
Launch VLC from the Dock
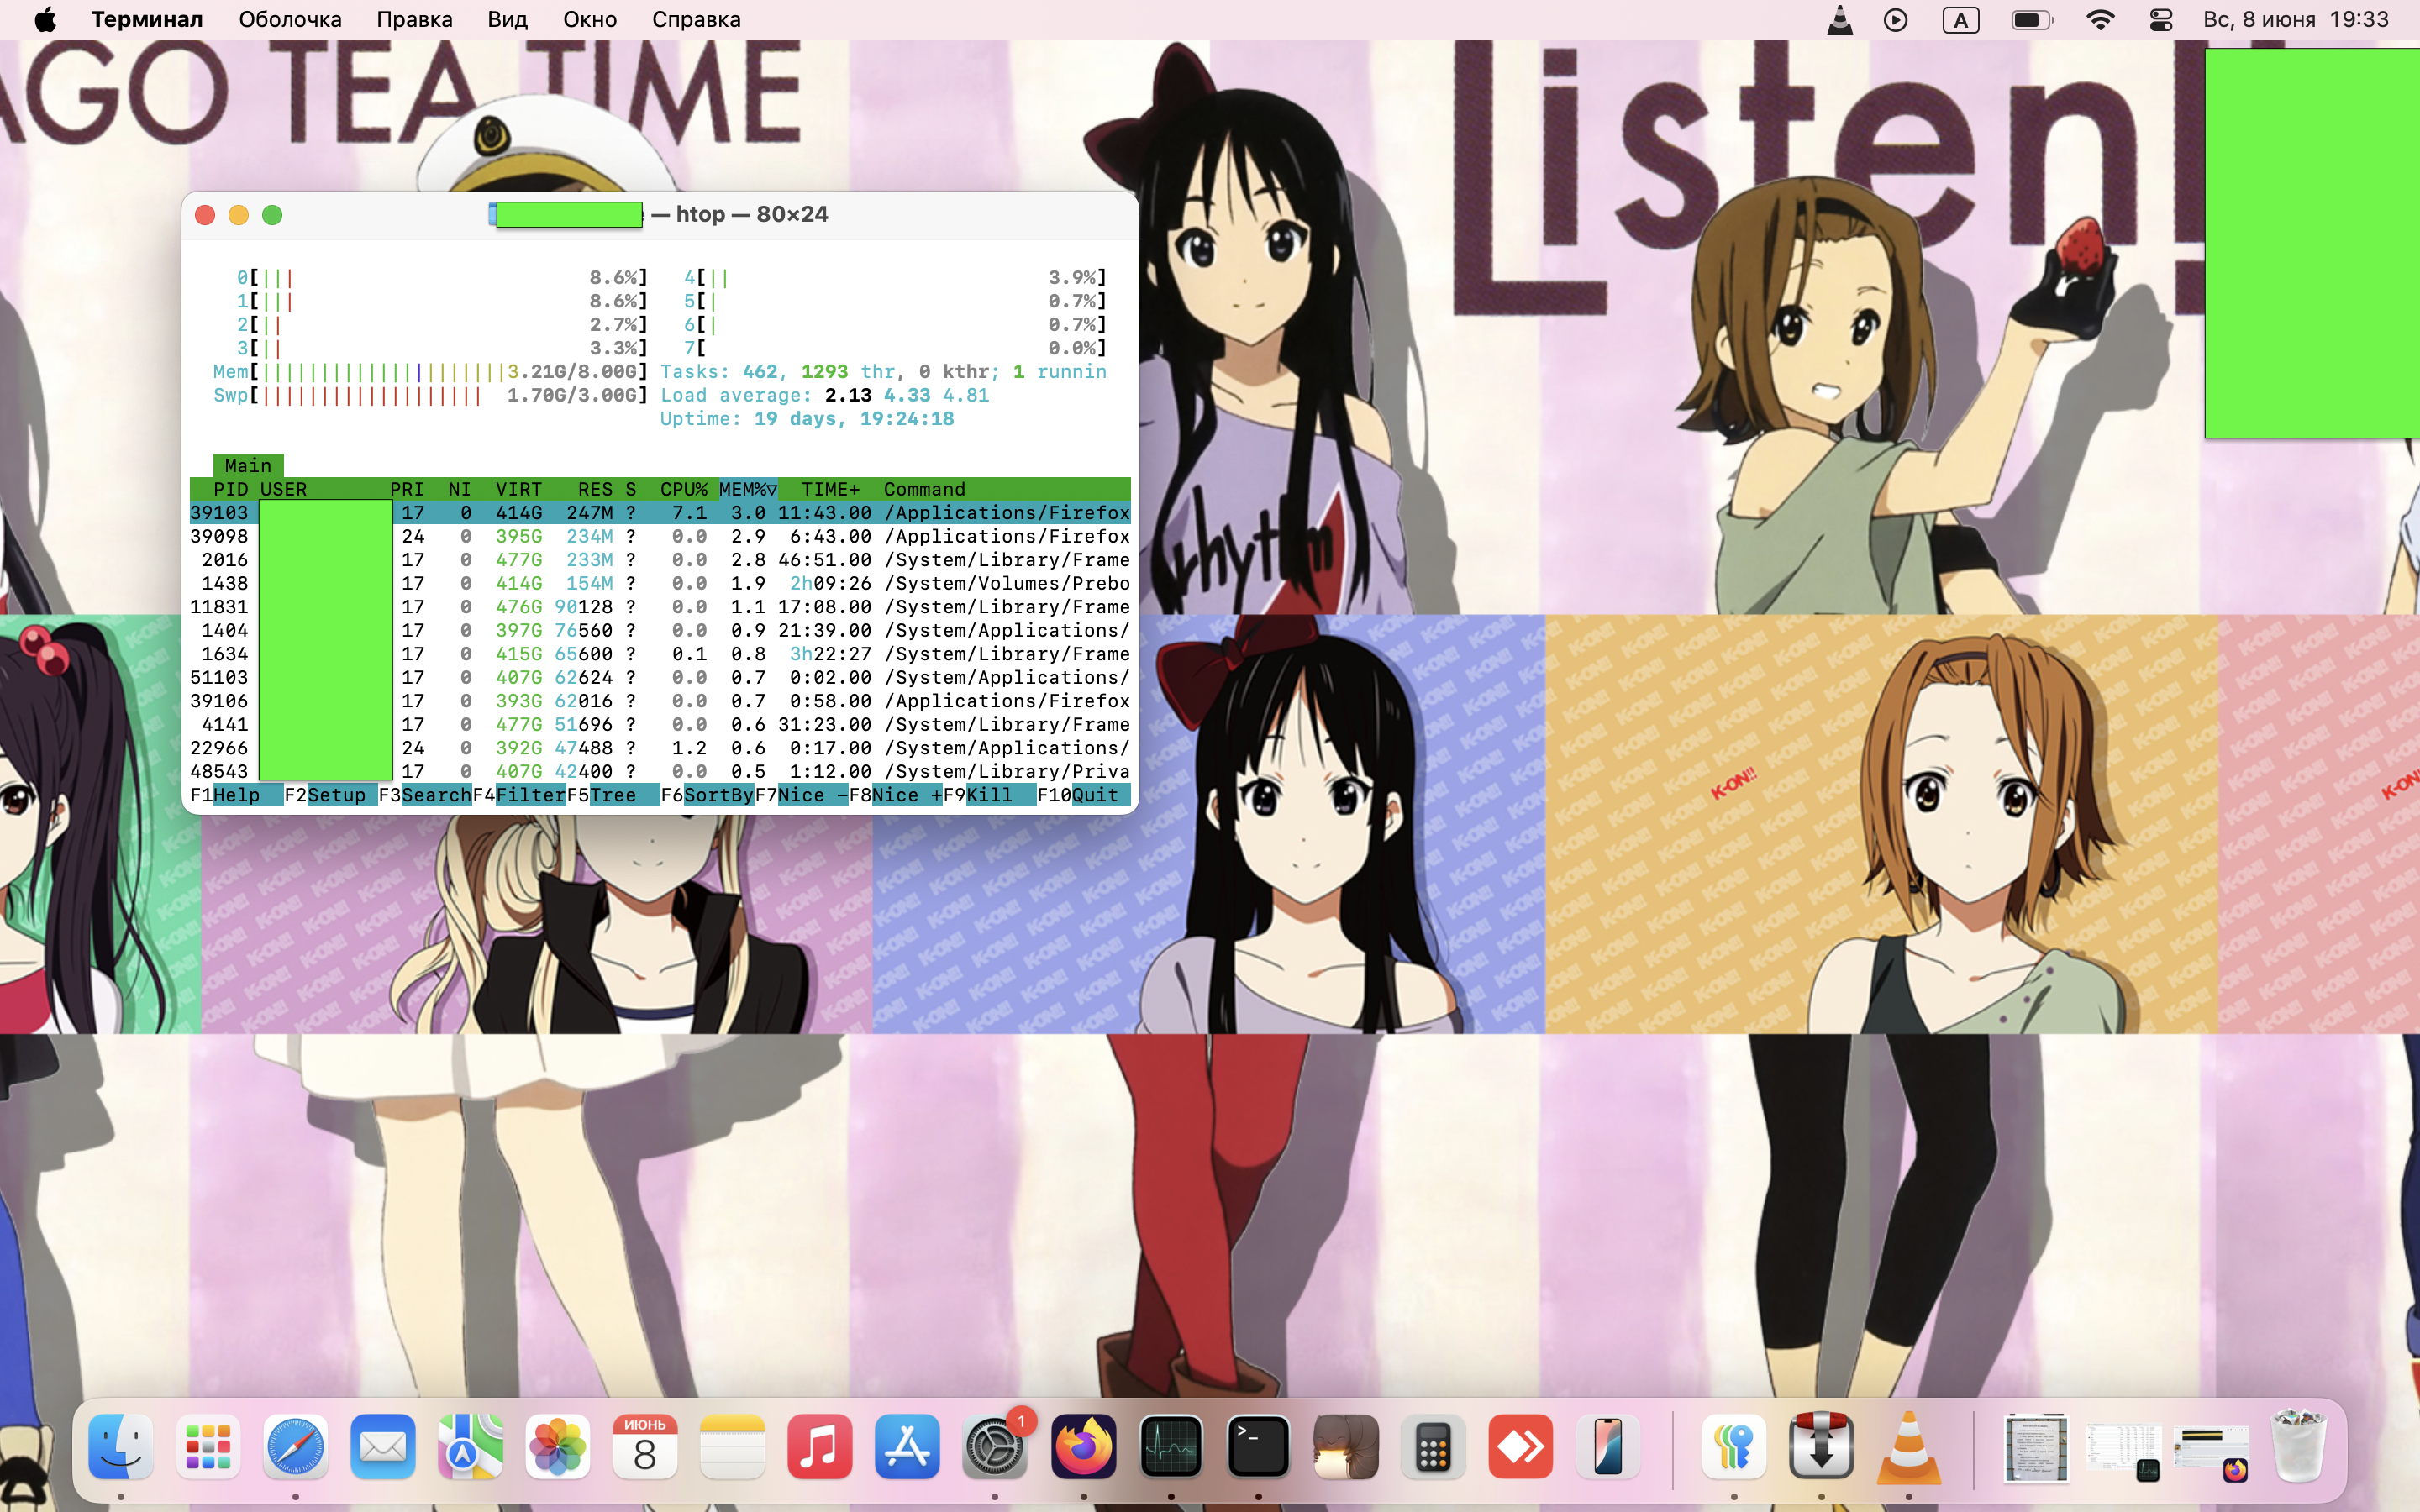coord(1908,1446)
